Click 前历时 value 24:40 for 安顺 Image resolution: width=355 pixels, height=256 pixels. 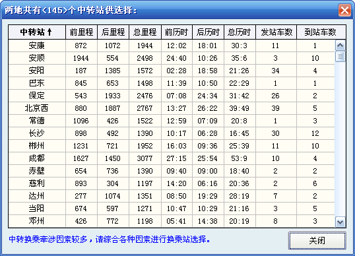[177, 58]
